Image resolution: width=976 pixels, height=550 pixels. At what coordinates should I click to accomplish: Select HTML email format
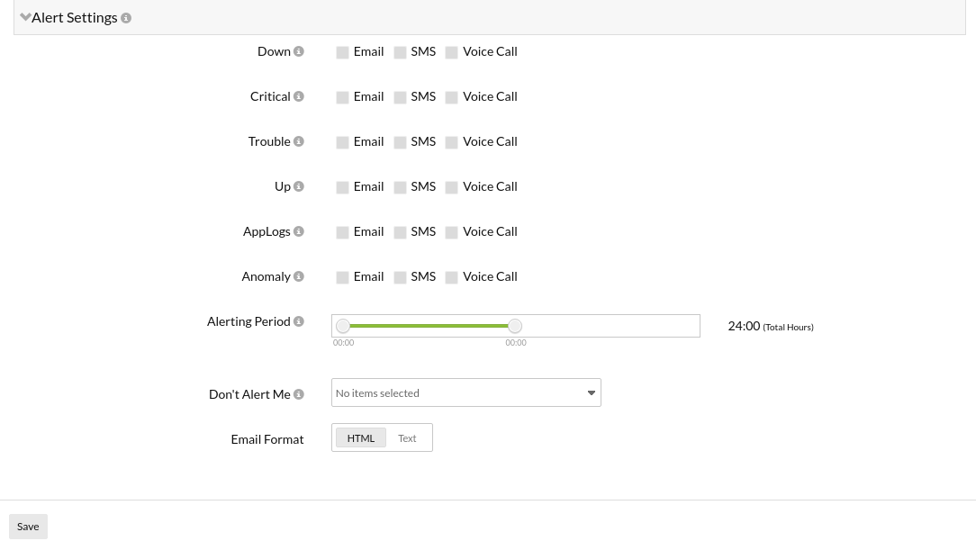click(361, 438)
